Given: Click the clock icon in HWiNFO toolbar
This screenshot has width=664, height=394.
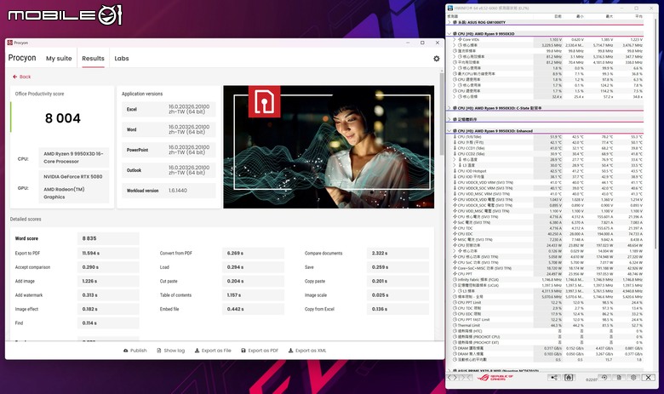Looking at the screenshot, I should 569,378.
